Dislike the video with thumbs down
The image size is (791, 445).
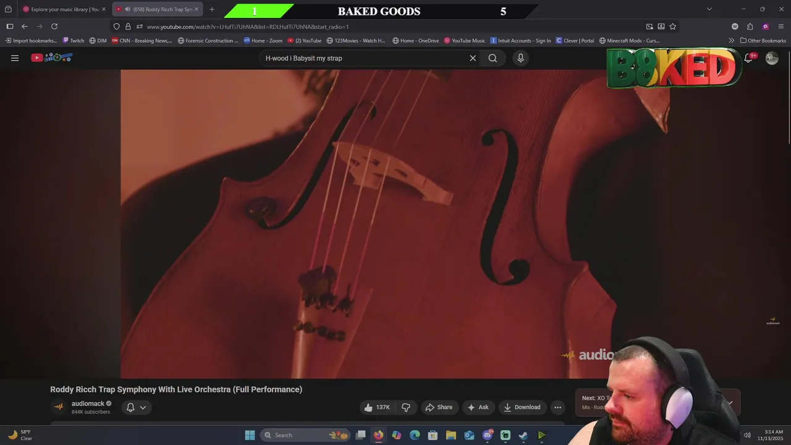coord(406,407)
